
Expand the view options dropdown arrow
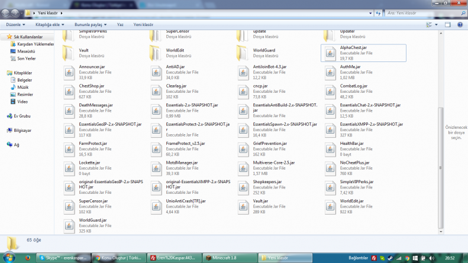point(437,25)
